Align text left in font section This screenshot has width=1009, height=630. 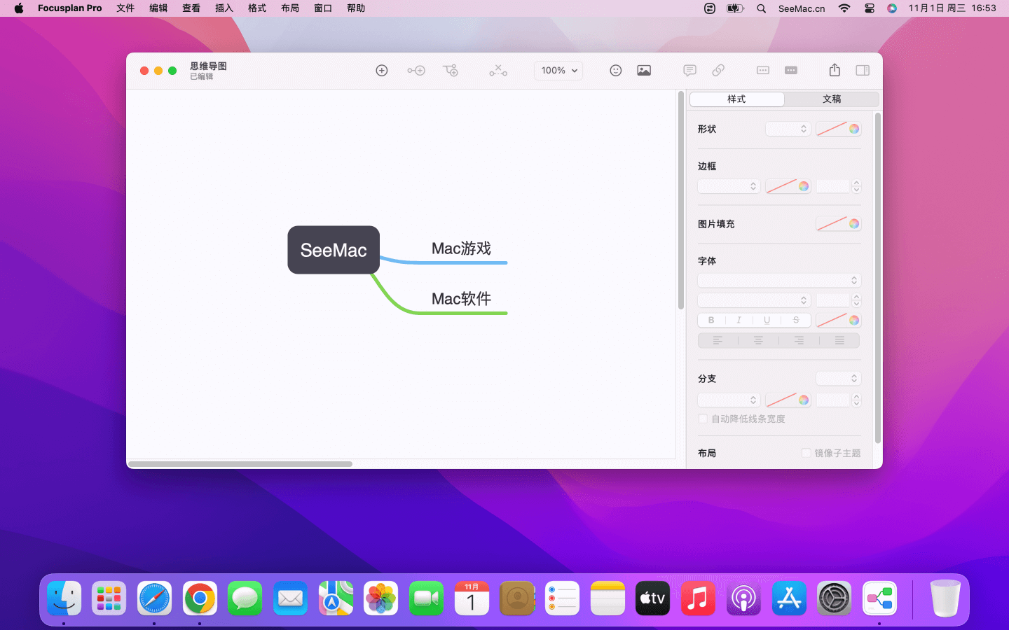tap(718, 340)
